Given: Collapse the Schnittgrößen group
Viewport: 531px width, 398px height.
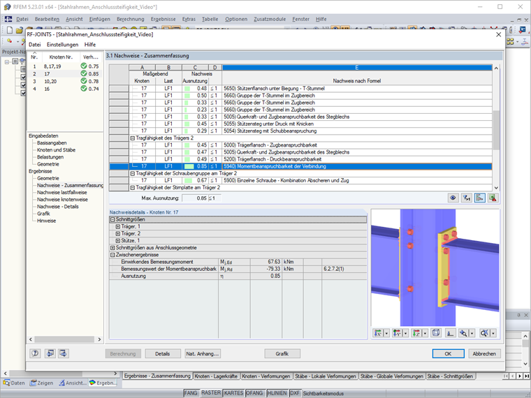Looking at the screenshot, I should 112,219.
